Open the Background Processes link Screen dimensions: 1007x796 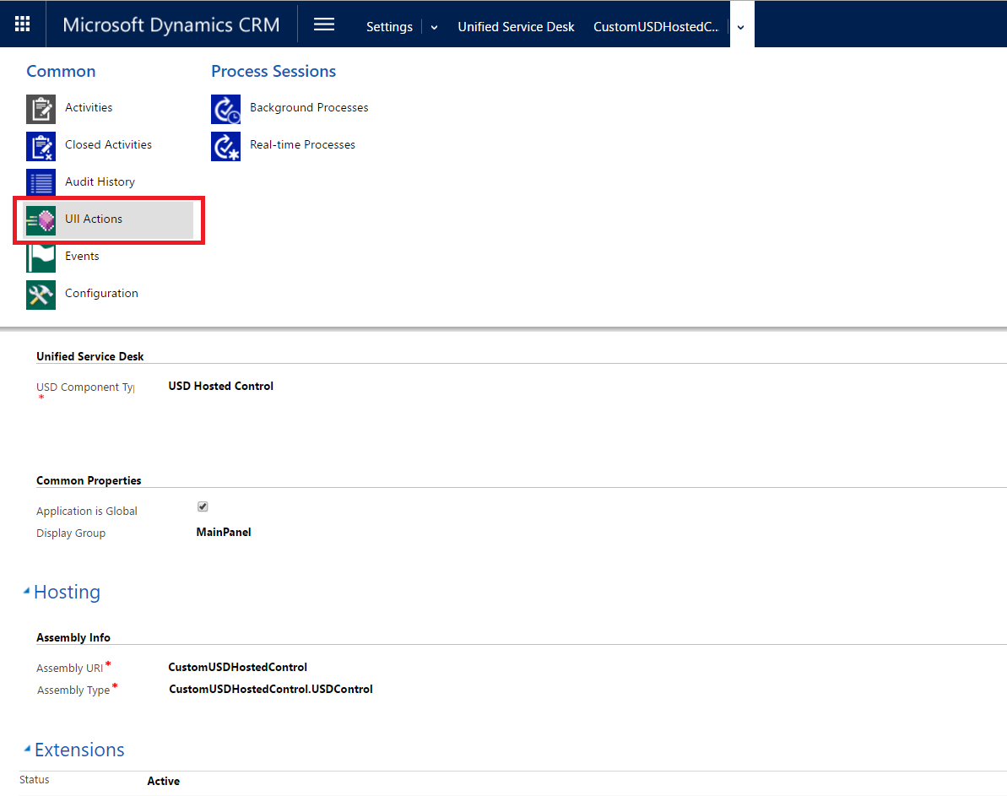[309, 108]
